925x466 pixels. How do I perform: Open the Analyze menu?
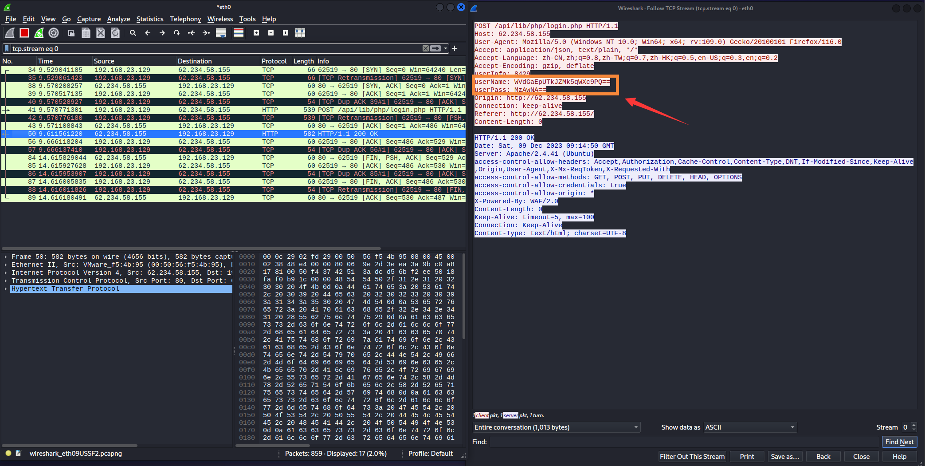click(x=118, y=19)
